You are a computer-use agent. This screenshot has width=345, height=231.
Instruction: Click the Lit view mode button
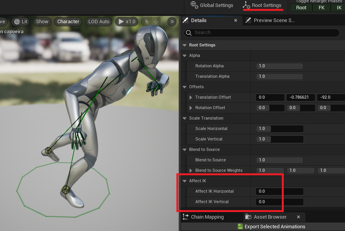click(x=21, y=22)
